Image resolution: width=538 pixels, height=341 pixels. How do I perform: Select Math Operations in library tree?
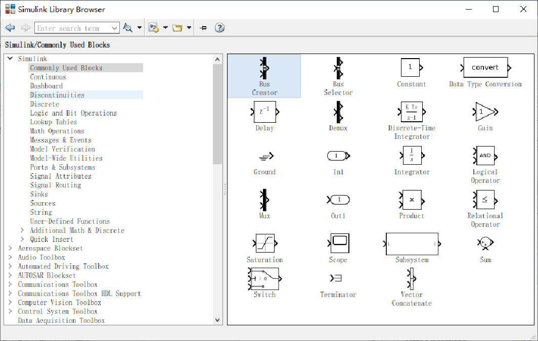(57, 131)
